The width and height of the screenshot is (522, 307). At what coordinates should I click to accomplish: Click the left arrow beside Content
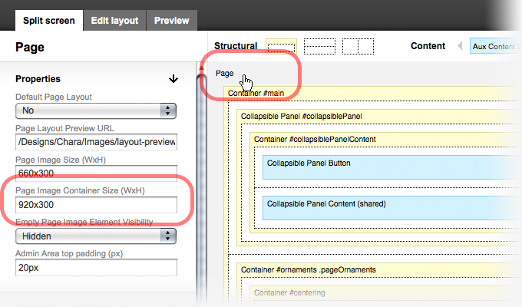(460, 46)
